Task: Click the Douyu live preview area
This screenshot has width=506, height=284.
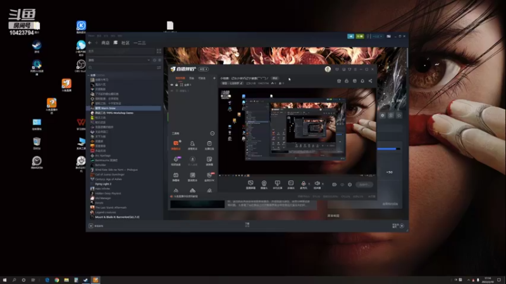Action: 297,132
